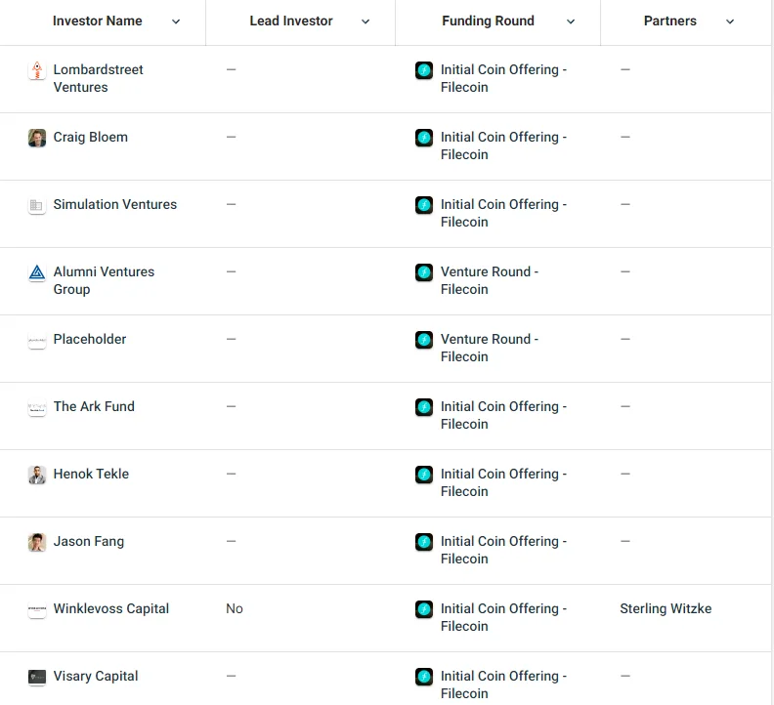Click Jason Fang's profile photo
This screenshot has width=774, height=705.
37,542
